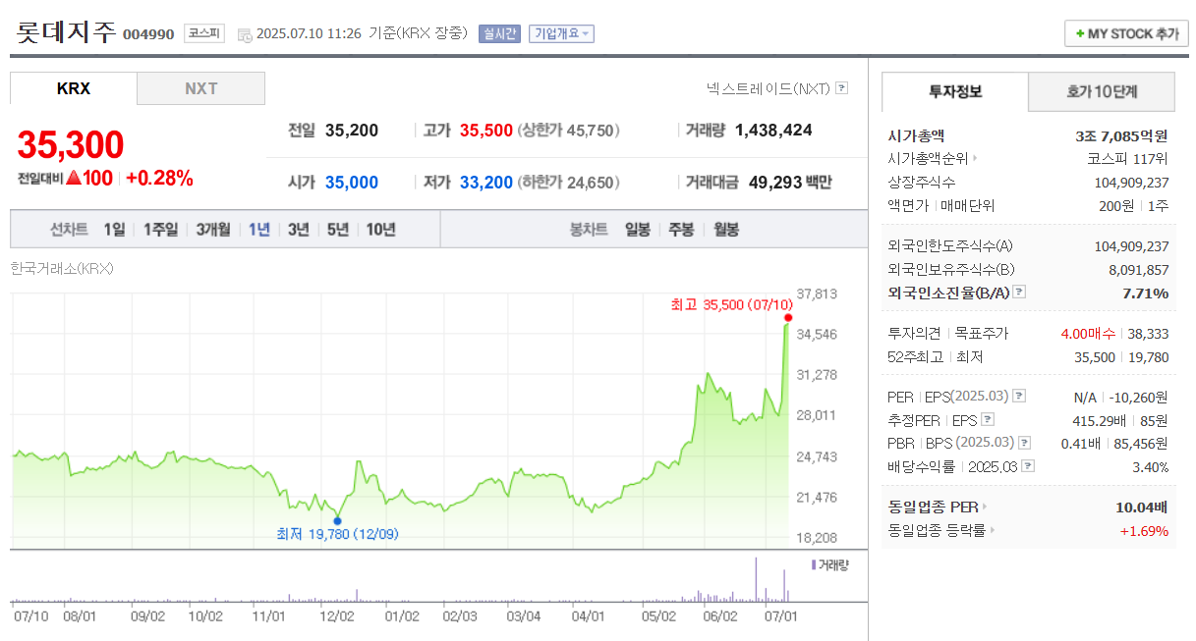Image resolution: width=1196 pixels, height=641 pixels.
Task: Click the green plus icon in MY STOCK 추가
Action: pos(1080,33)
